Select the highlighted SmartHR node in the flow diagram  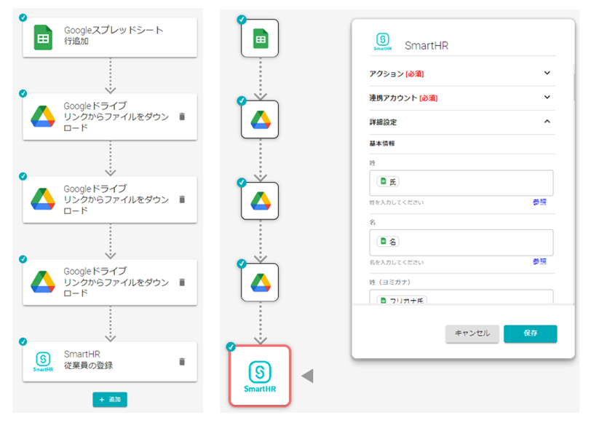click(260, 376)
